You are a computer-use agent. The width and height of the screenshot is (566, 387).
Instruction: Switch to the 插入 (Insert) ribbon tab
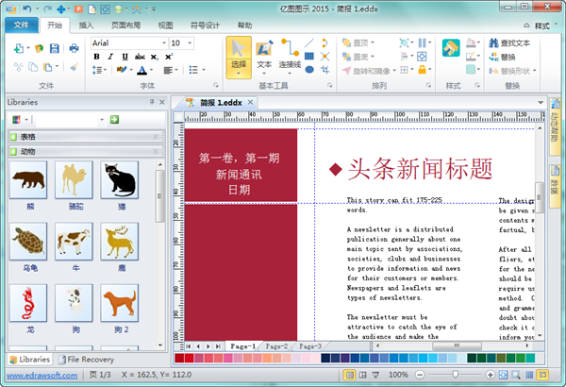(x=86, y=25)
